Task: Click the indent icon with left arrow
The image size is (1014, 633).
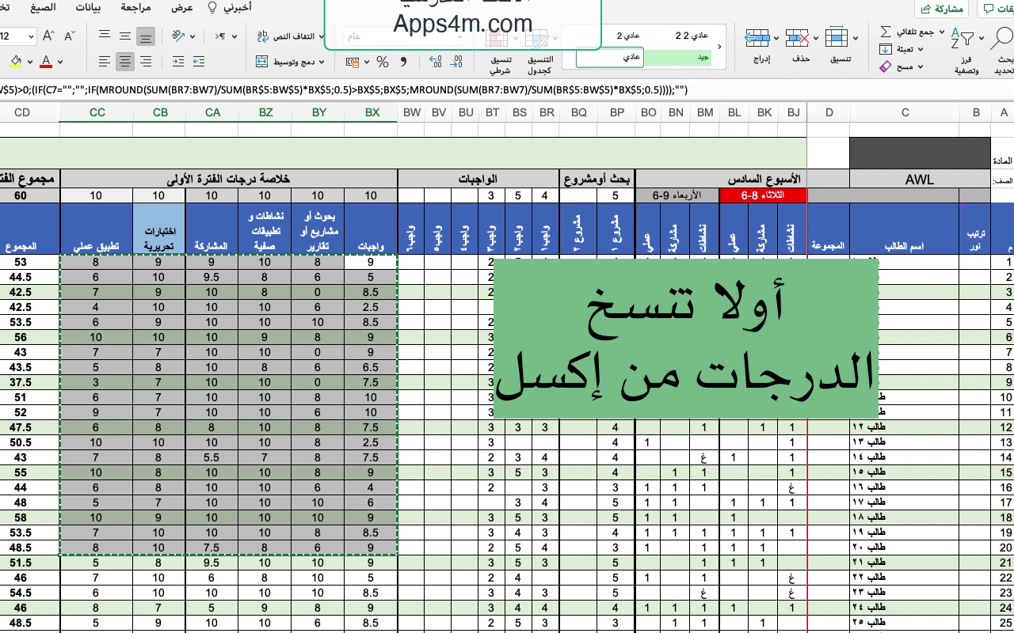Action: 200,61
